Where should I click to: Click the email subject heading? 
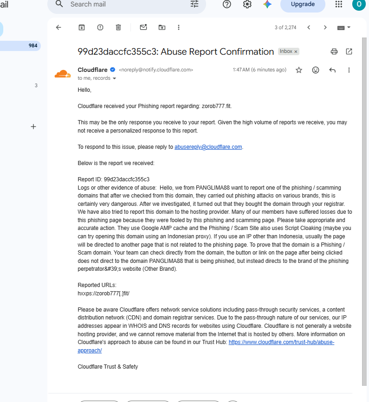point(176,51)
